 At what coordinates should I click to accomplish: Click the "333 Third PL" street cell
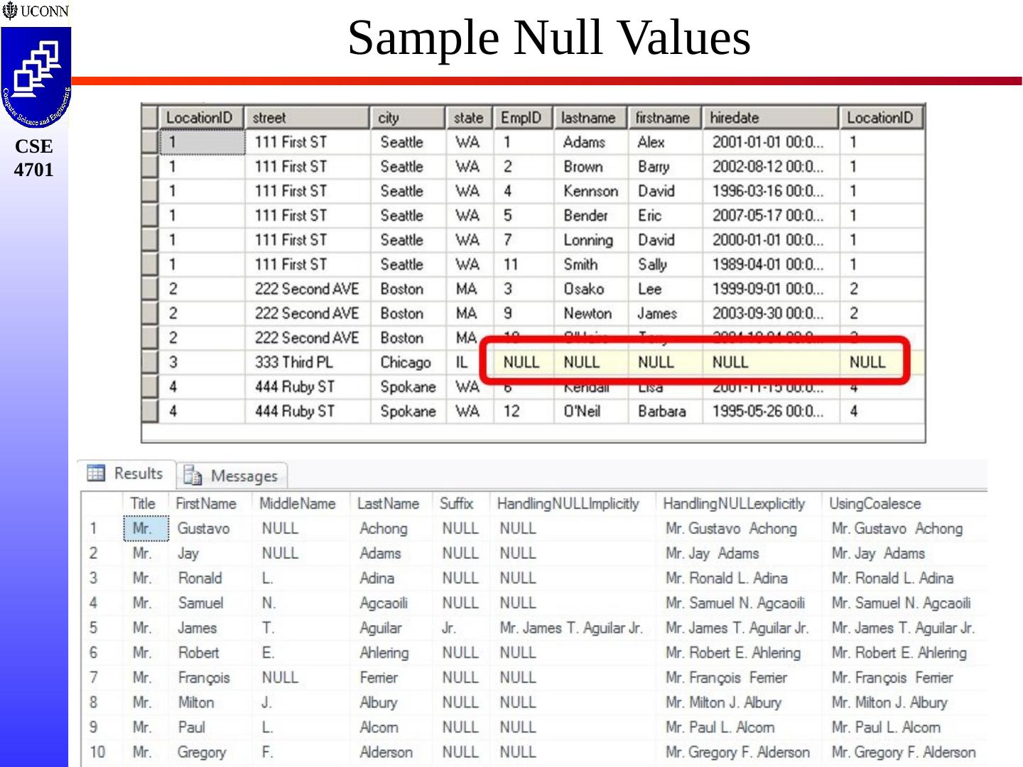tap(307, 362)
